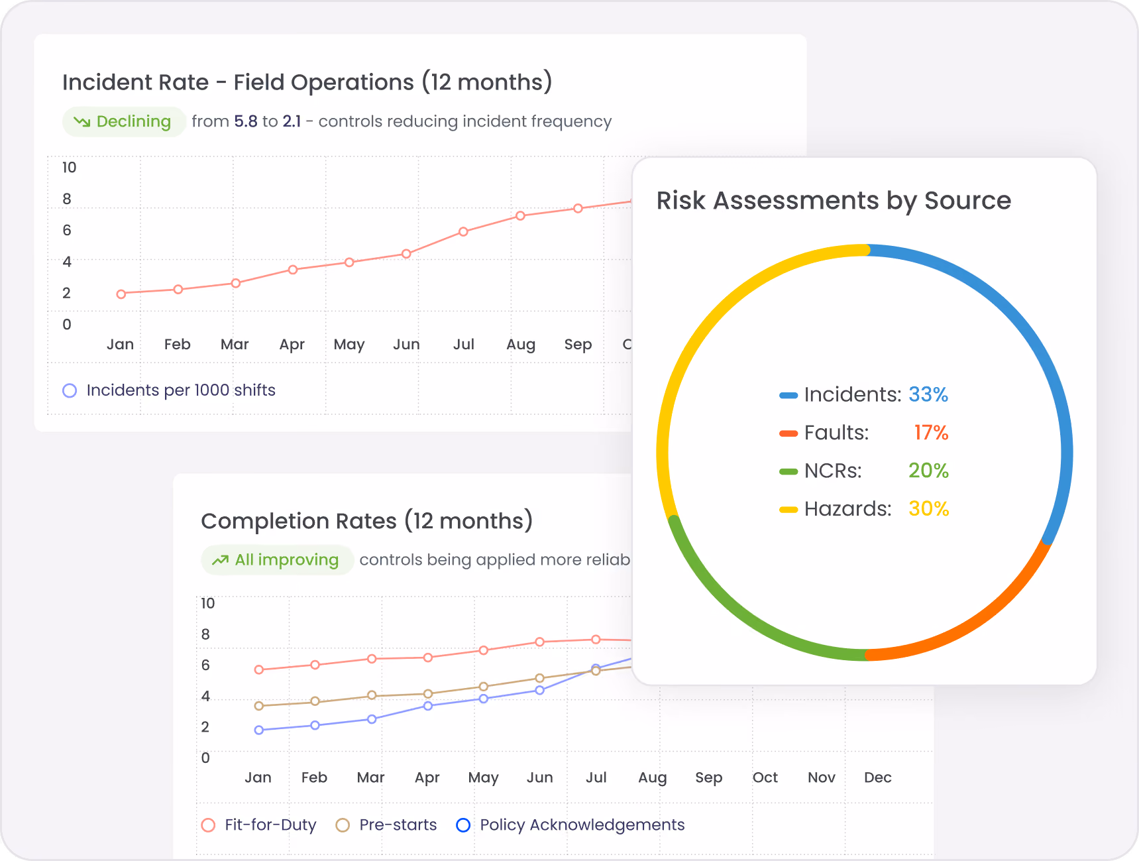
Task: Click the upward trend icon in All improving badge
Action: 220,561
